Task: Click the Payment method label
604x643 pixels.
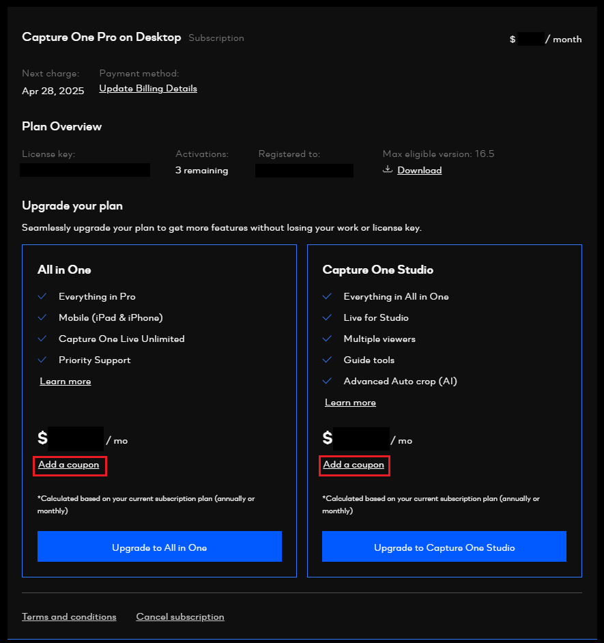Action: (x=139, y=74)
